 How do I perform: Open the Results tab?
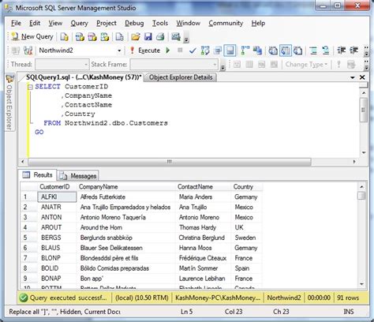point(38,175)
